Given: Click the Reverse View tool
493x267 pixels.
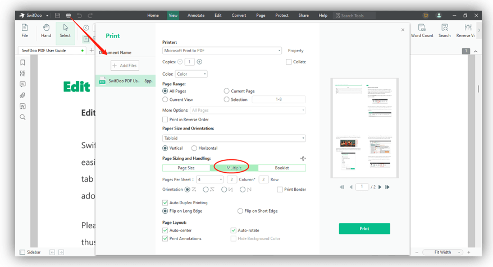Looking at the screenshot, I should 465,31.
